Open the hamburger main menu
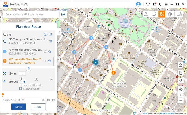 [x=166, y=4]
